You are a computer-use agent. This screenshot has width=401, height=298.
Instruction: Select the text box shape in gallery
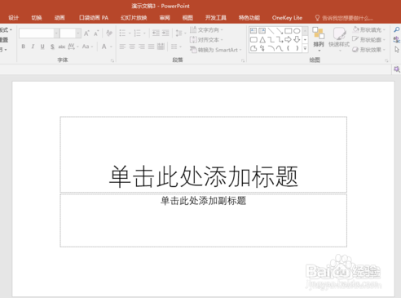pyautogui.click(x=253, y=31)
